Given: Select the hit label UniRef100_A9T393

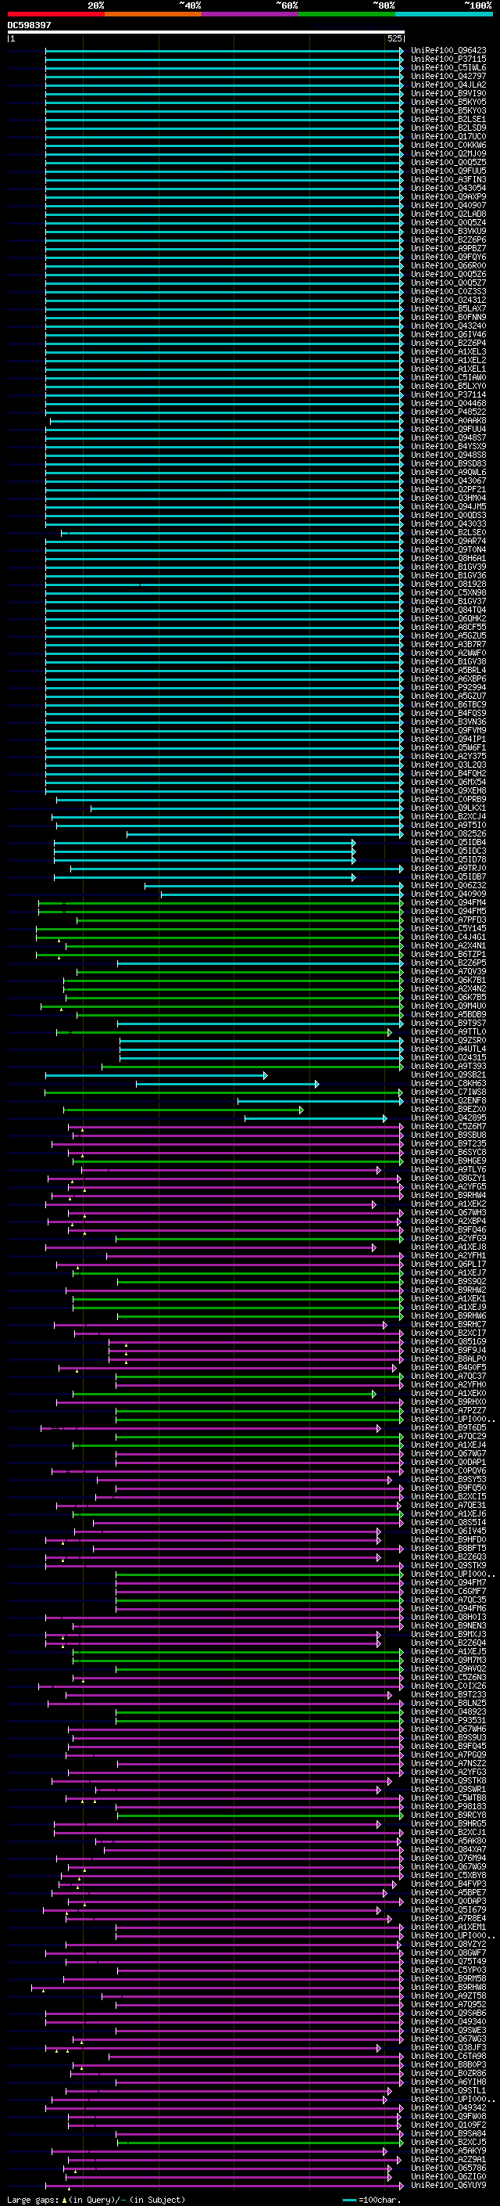Looking at the screenshot, I should click(448, 1067).
